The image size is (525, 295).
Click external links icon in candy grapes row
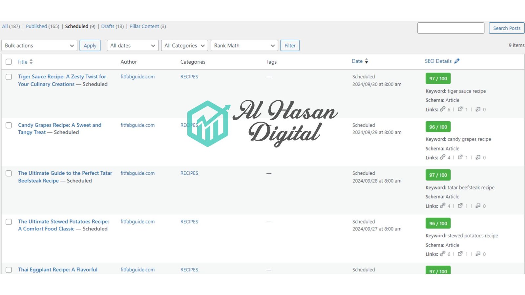click(460, 157)
